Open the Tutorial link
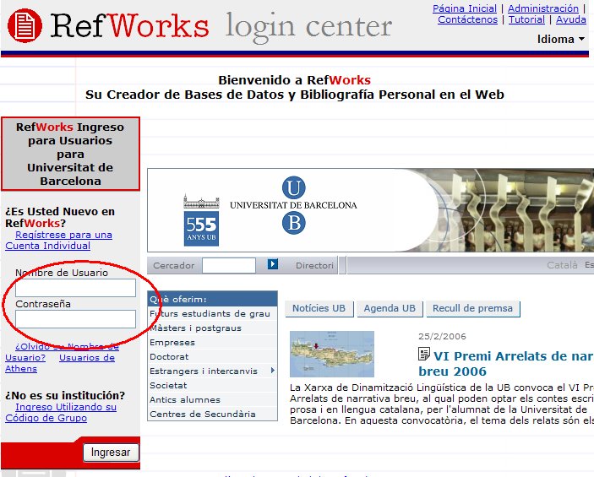 (x=526, y=19)
